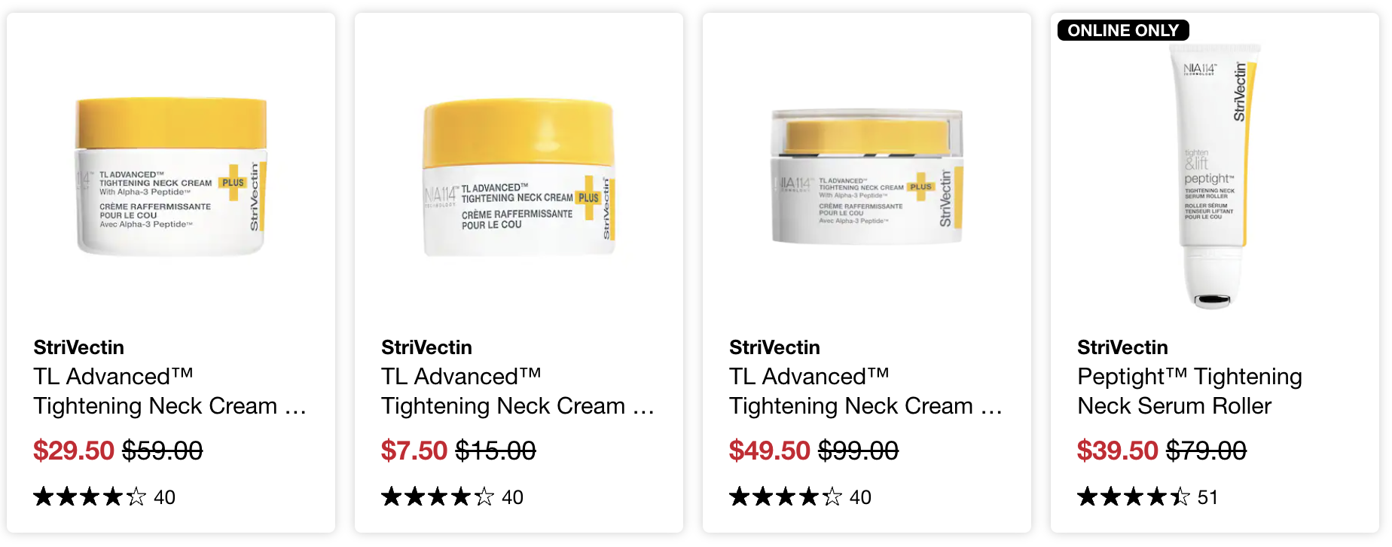Click the ONLINE ONLY badge

pyautogui.click(x=1123, y=30)
